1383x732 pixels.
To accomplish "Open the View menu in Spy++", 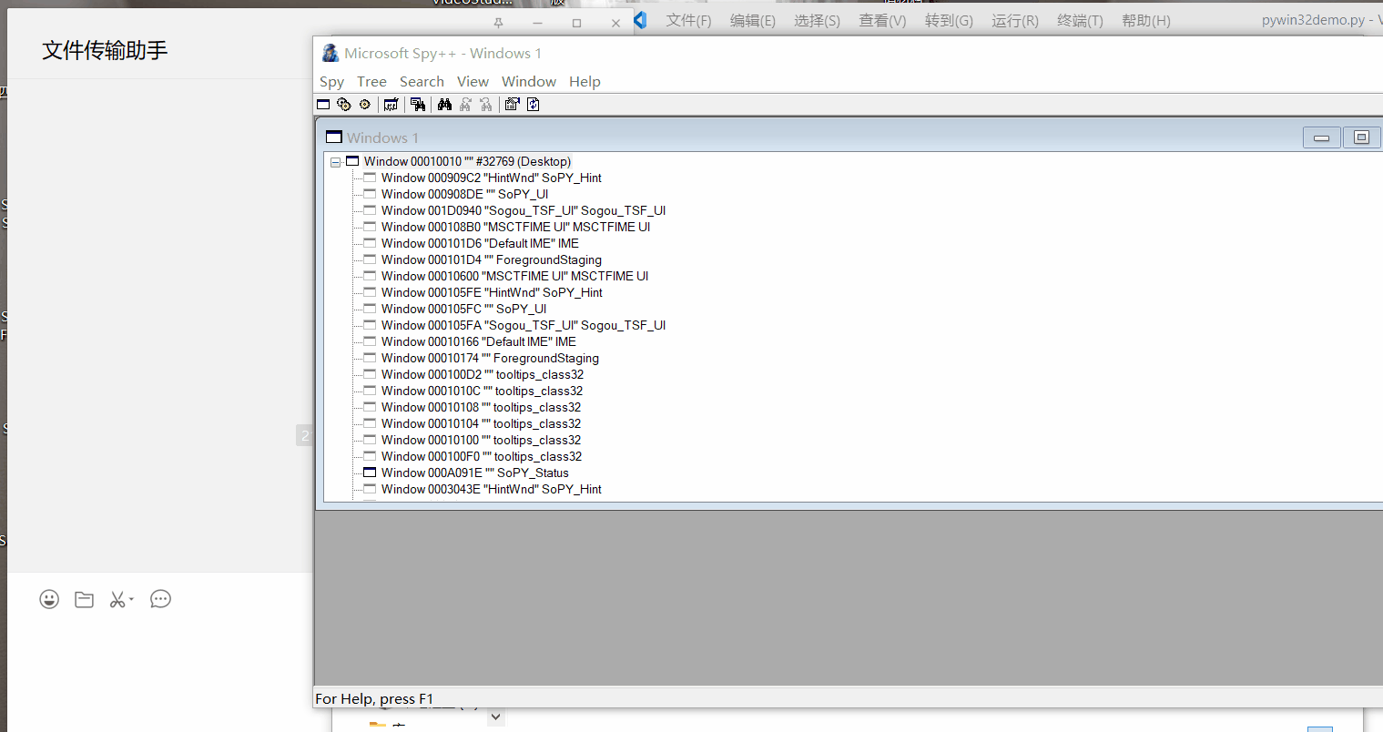I will coord(473,82).
